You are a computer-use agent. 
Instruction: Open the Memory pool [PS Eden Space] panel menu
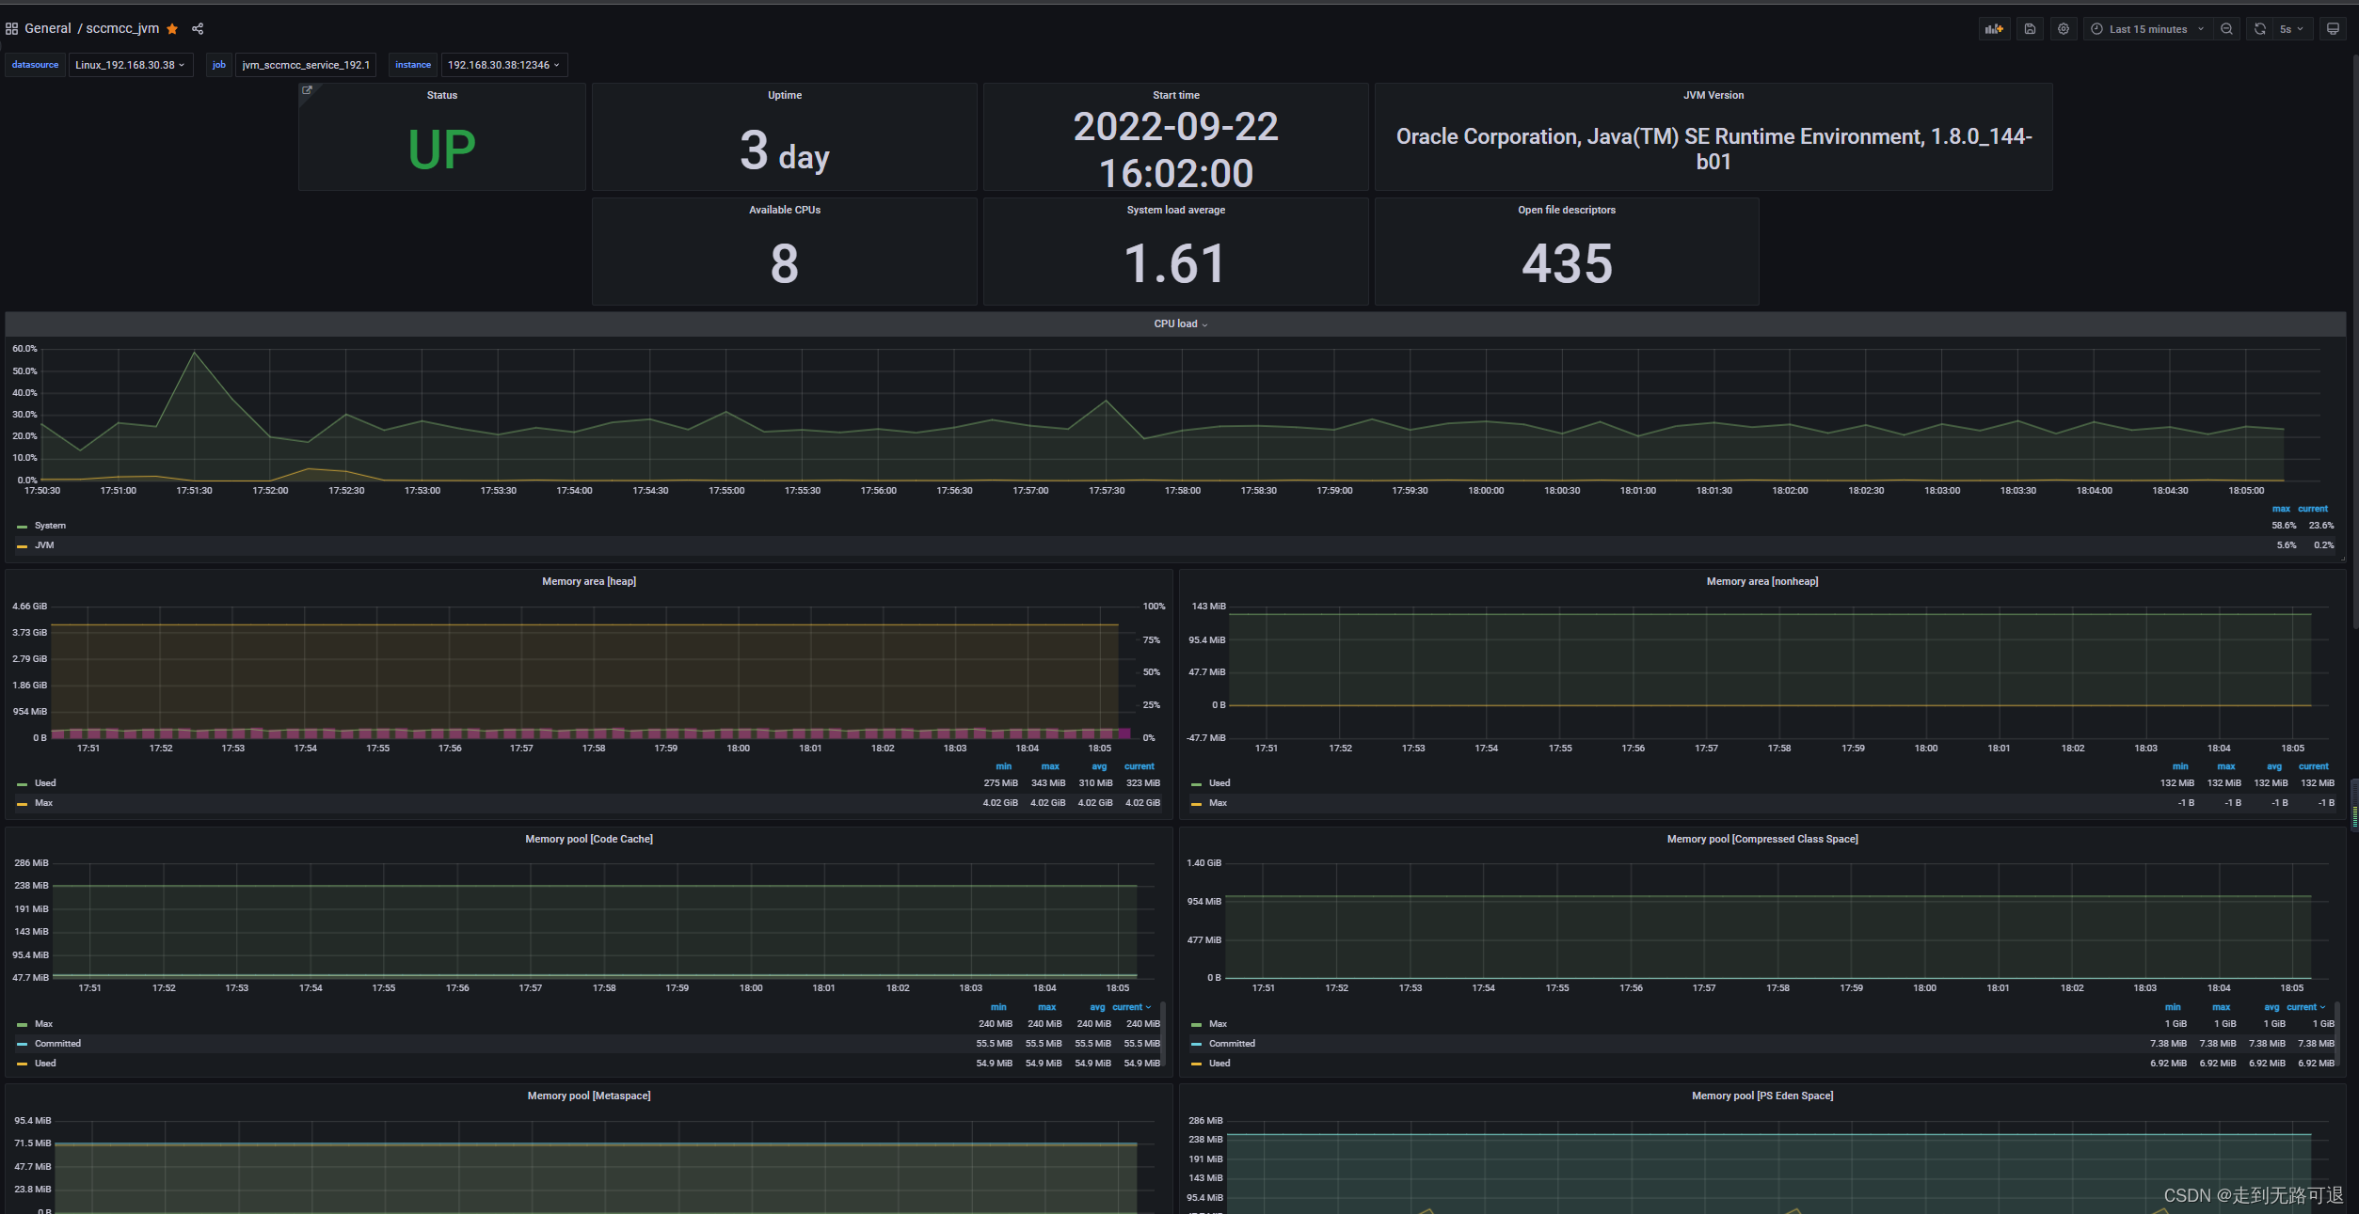(x=1762, y=1096)
